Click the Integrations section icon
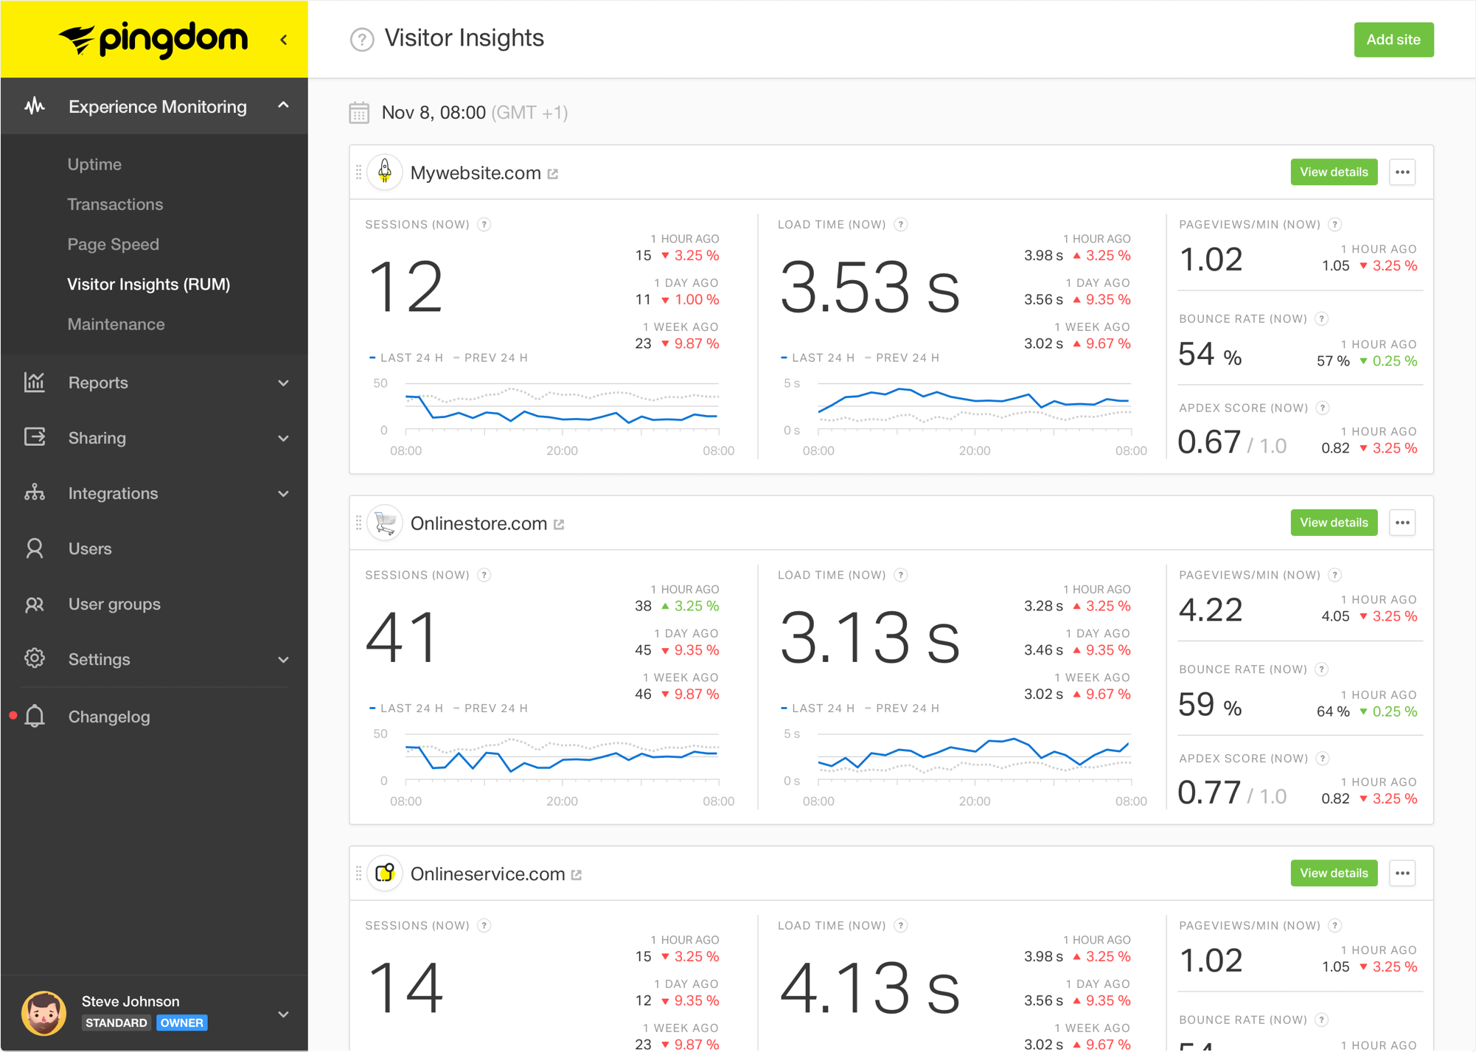The height and width of the screenshot is (1052, 1476). pos(33,493)
